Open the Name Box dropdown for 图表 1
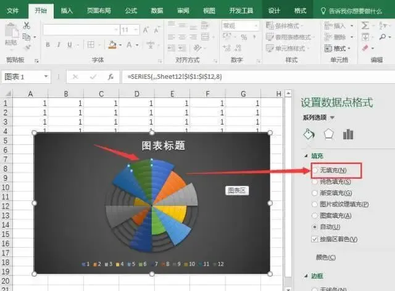This screenshot has width=395, height=291. (46, 76)
